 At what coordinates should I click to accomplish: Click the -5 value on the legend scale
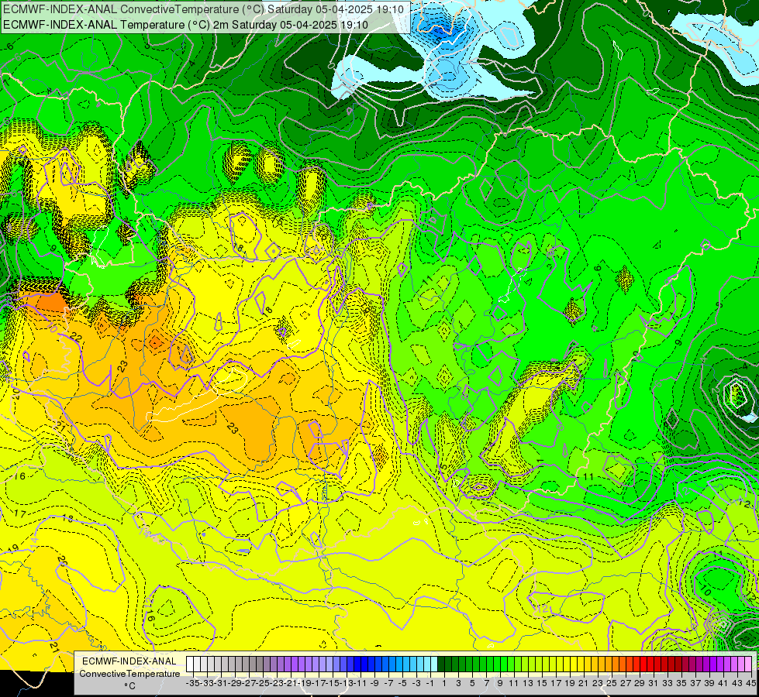(x=402, y=683)
